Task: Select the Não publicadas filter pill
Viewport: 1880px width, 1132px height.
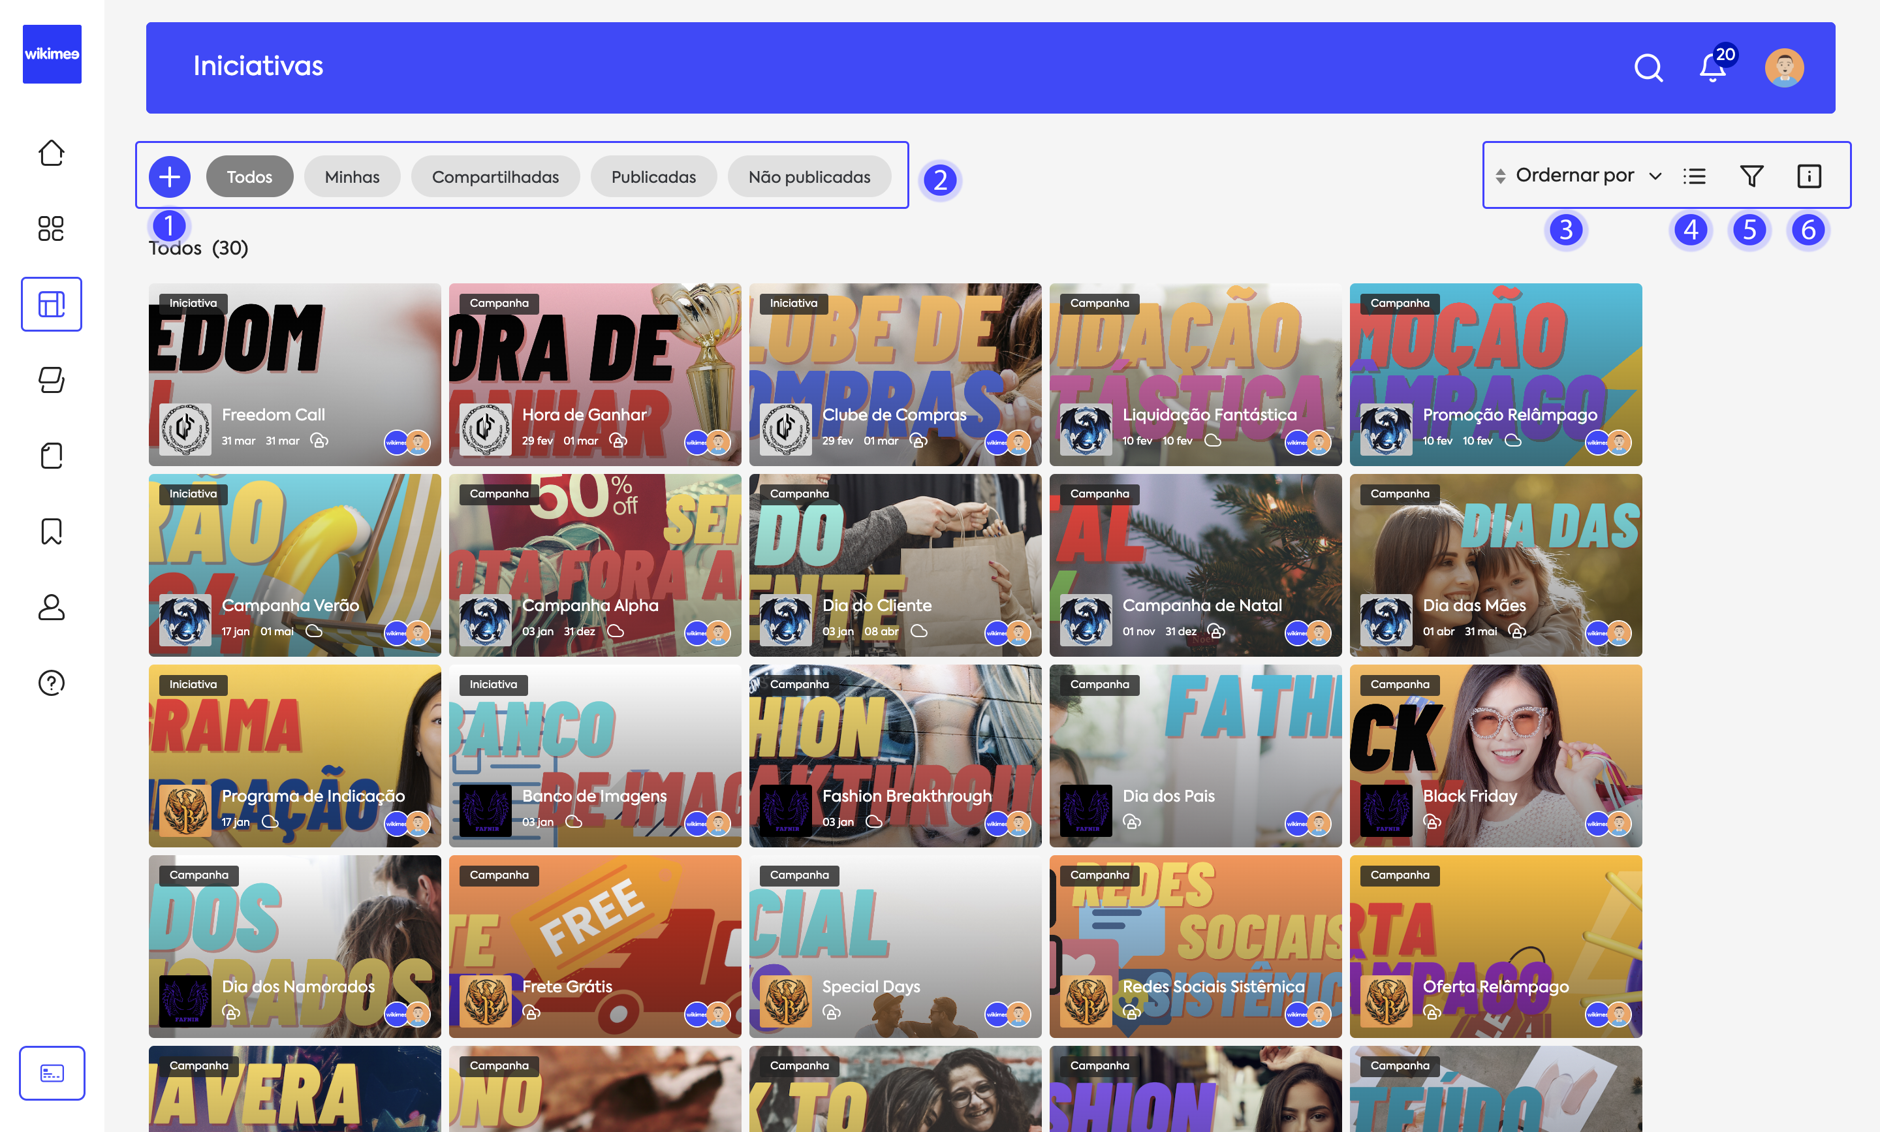Action: click(x=808, y=177)
